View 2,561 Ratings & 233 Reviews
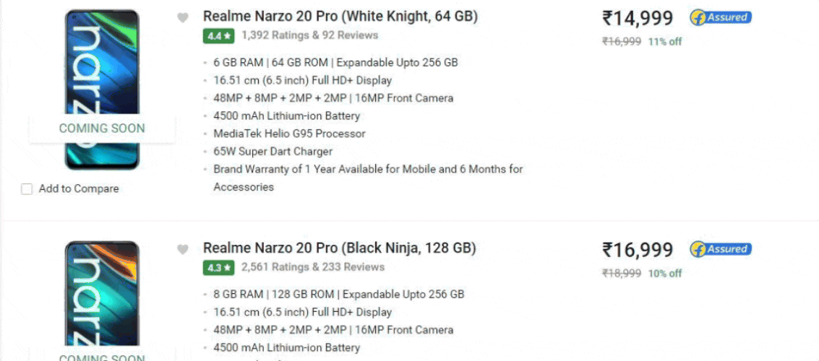Viewport: 819px width, 361px height. click(312, 267)
